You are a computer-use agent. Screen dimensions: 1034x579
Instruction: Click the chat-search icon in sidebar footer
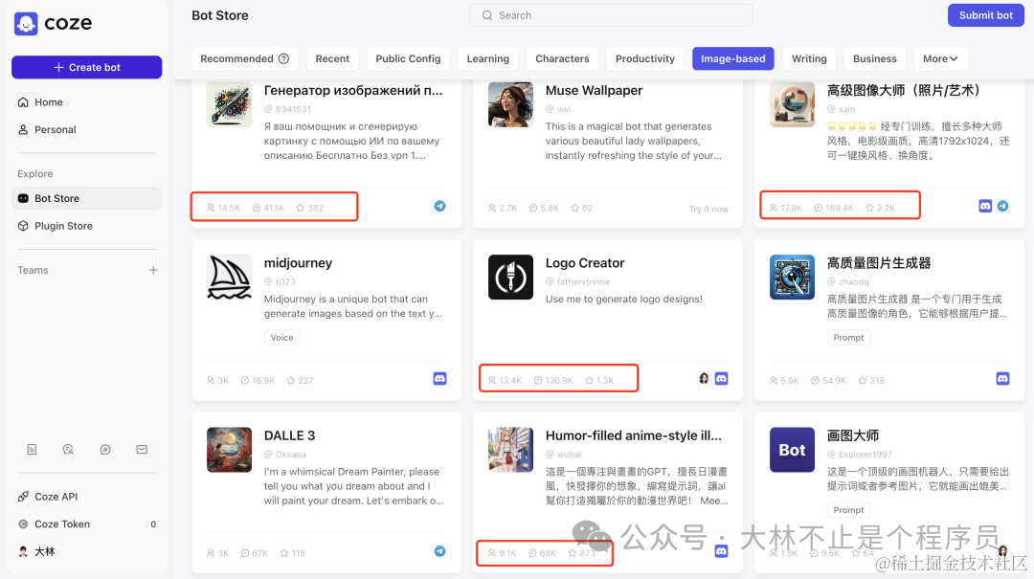(x=68, y=450)
